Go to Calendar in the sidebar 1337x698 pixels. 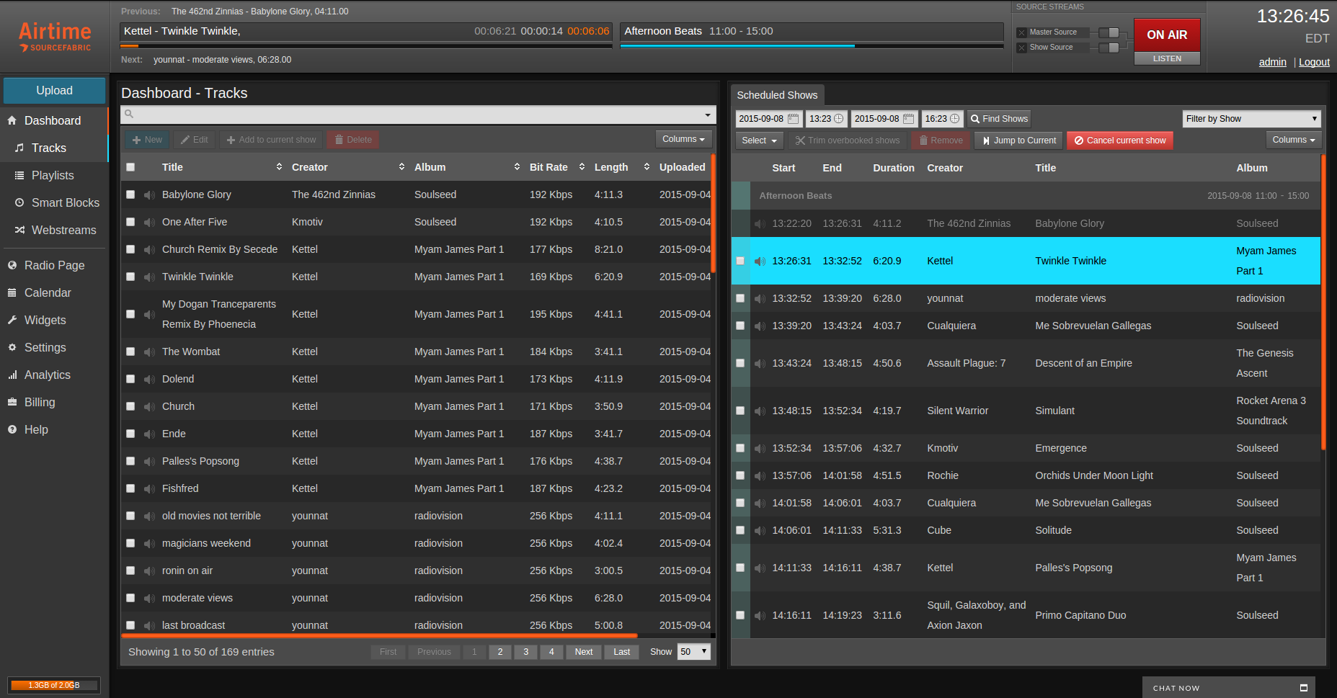coord(48,293)
